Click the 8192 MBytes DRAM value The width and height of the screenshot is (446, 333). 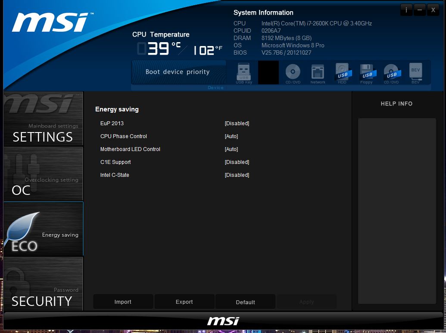click(x=287, y=38)
